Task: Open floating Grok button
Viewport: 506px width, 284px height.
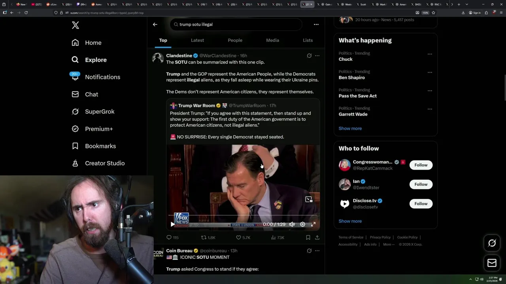Action: click(x=492, y=243)
